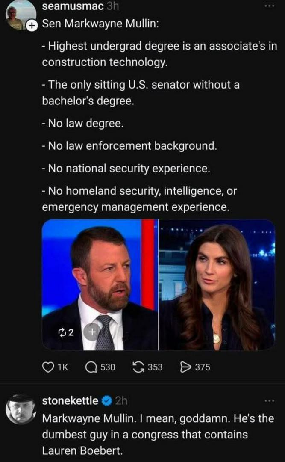285x462 pixels.
Task: Click the repost count badge on image
Action: click(68, 332)
